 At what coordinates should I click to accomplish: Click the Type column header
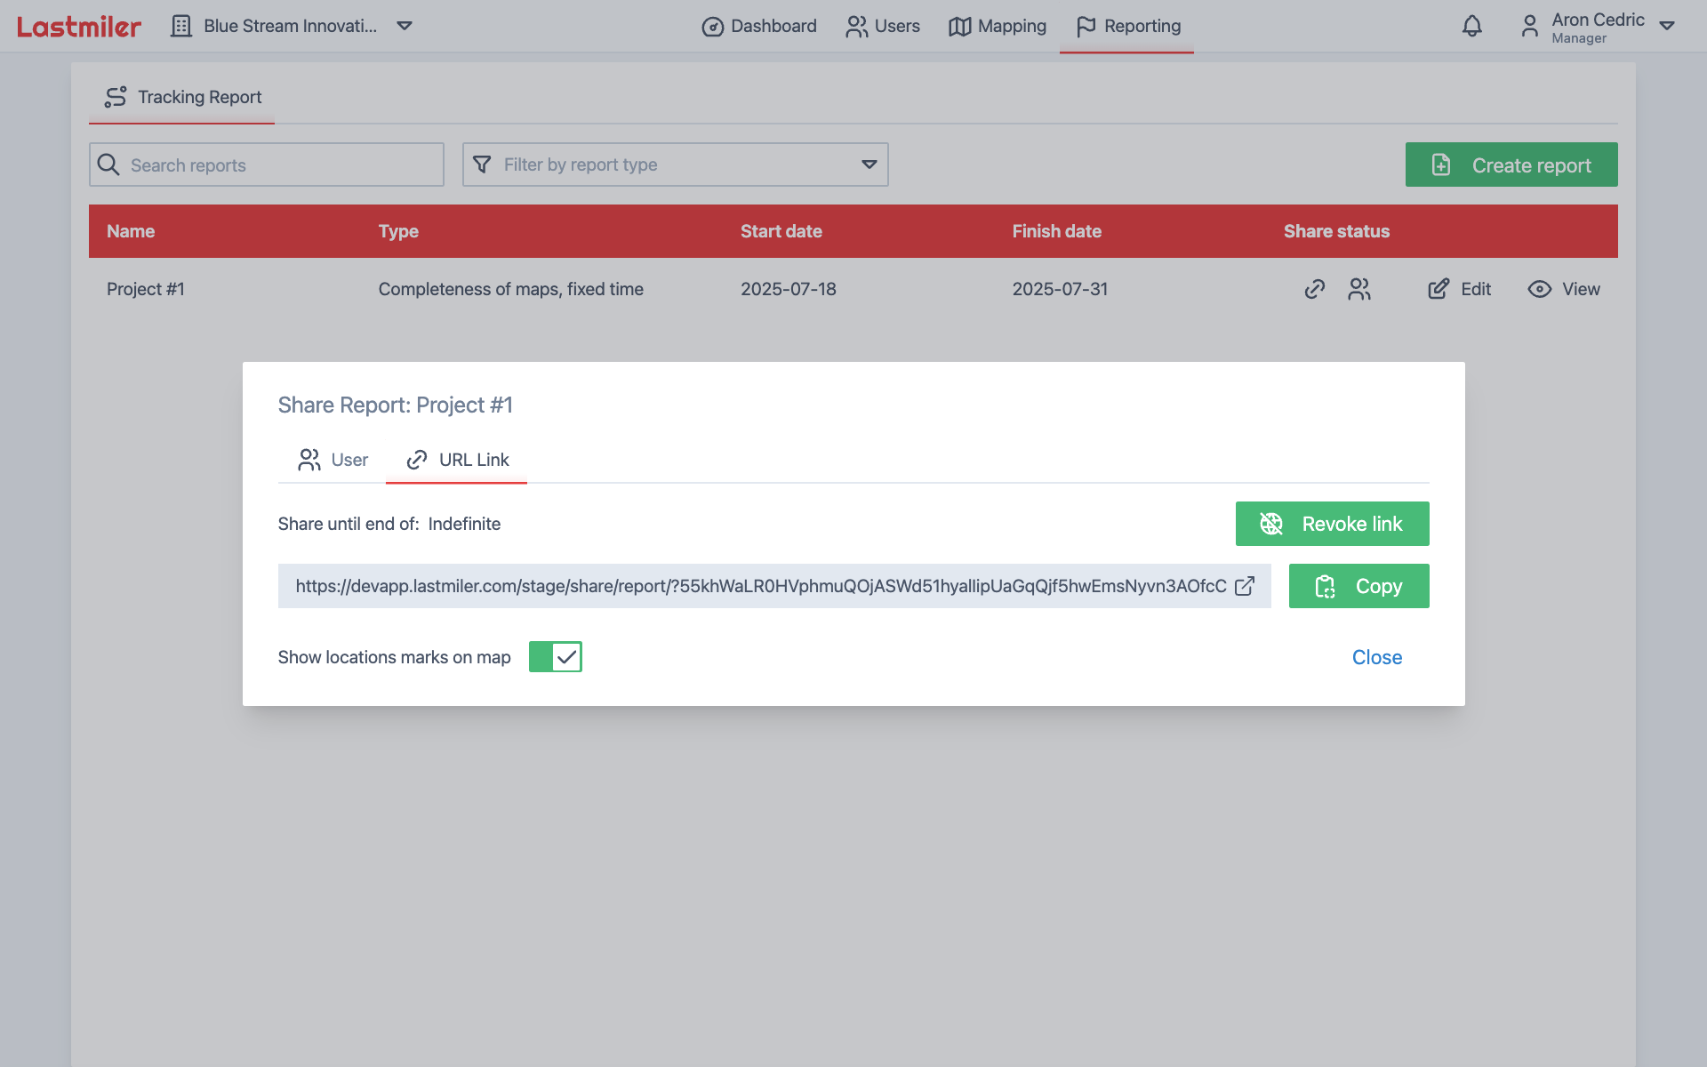coord(398,231)
